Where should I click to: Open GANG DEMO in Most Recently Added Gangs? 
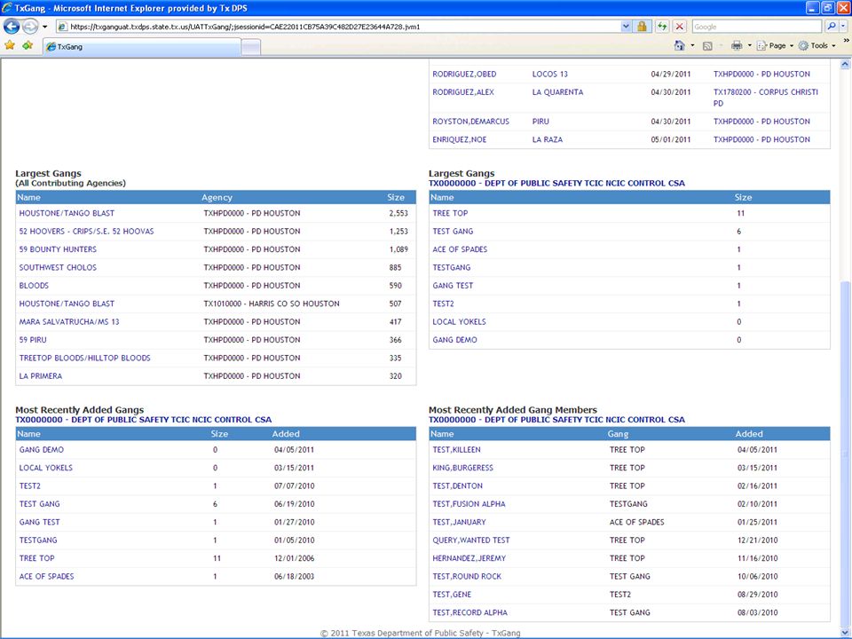[x=42, y=449]
